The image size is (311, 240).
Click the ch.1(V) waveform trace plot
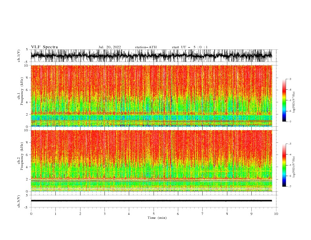(151, 56)
